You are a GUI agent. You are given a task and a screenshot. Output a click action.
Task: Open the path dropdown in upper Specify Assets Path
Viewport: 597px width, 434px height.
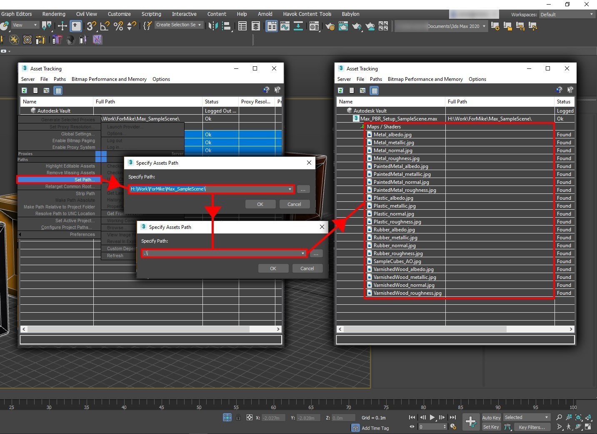point(290,189)
